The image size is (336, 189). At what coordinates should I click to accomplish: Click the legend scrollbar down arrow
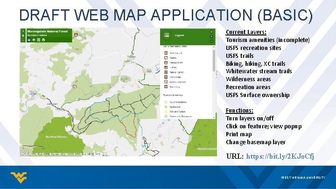[214, 118]
